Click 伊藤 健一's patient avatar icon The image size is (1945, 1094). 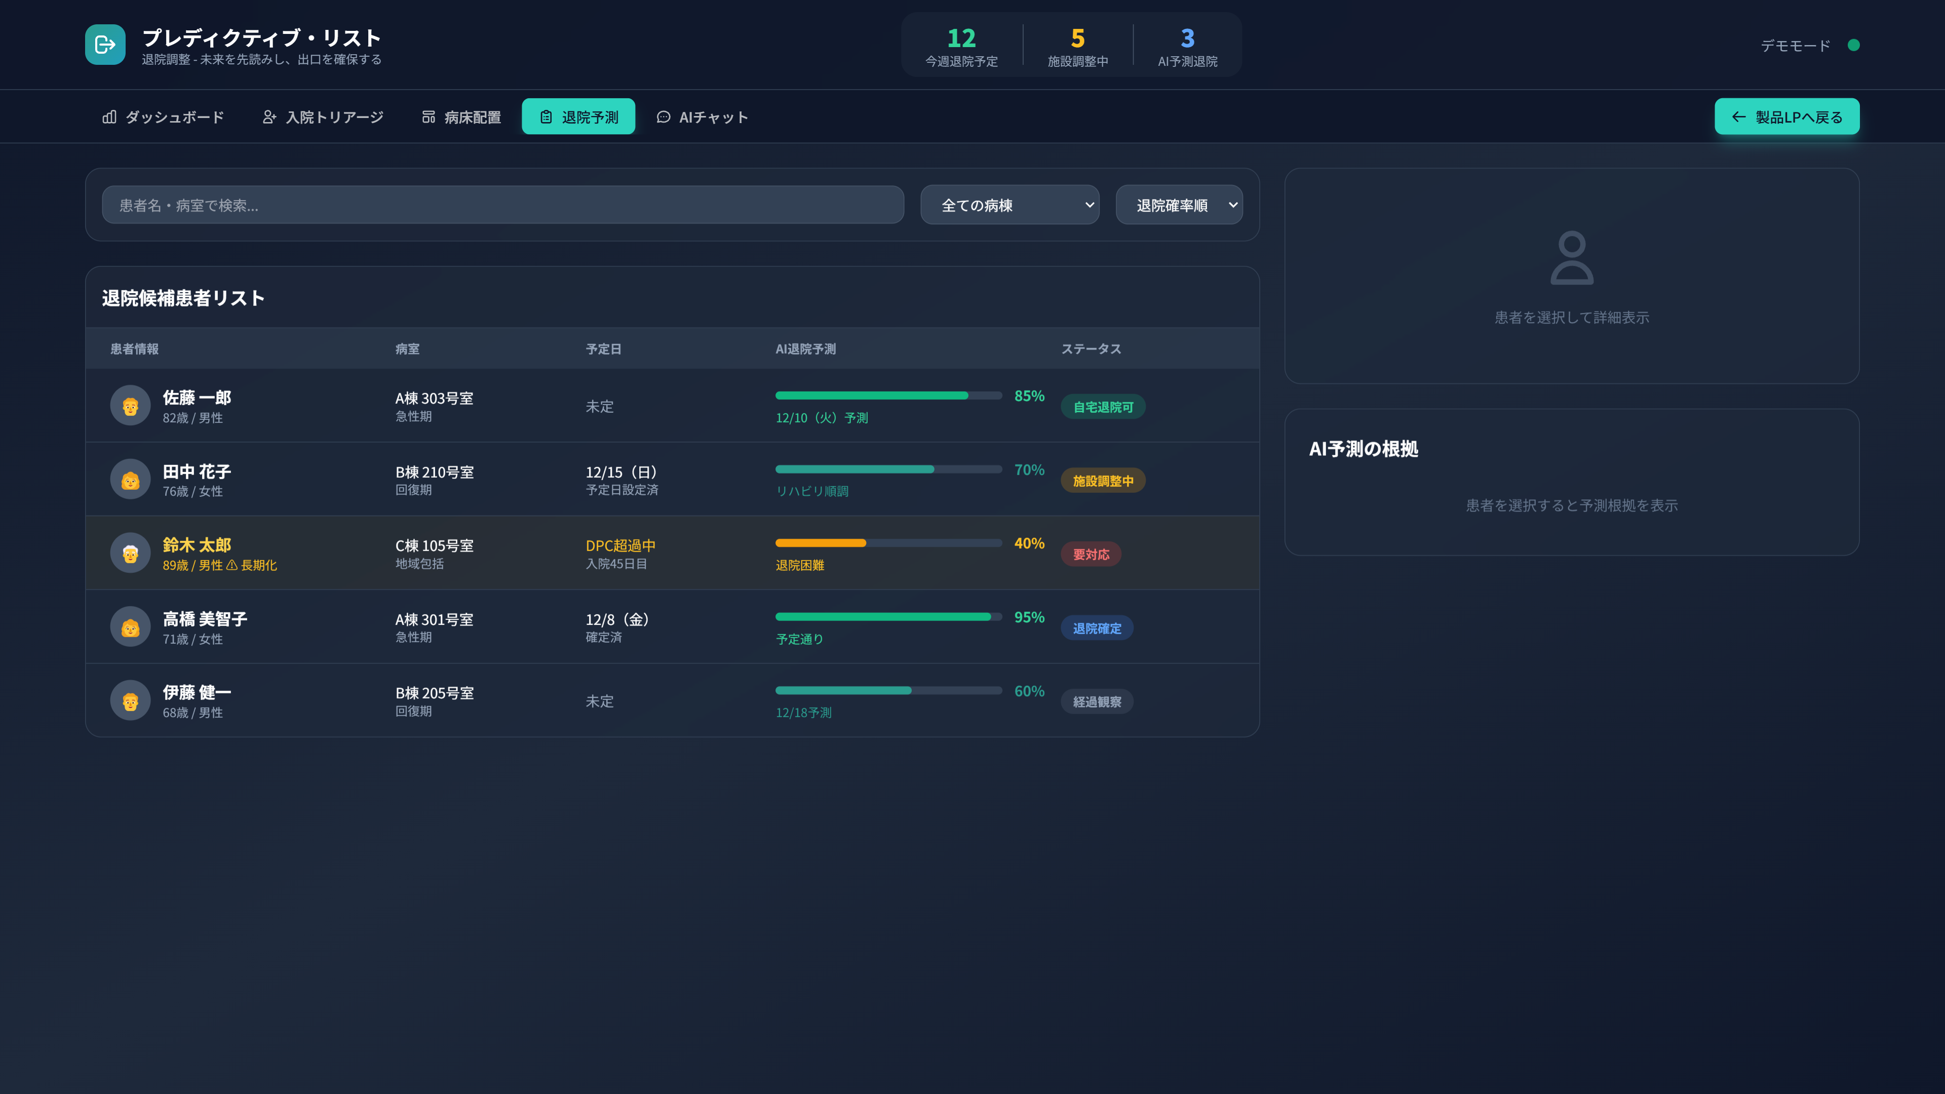(x=130, y=700)
